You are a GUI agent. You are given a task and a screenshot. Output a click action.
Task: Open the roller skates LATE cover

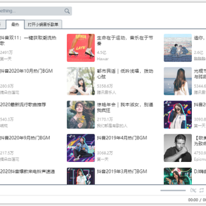point(81,48)
